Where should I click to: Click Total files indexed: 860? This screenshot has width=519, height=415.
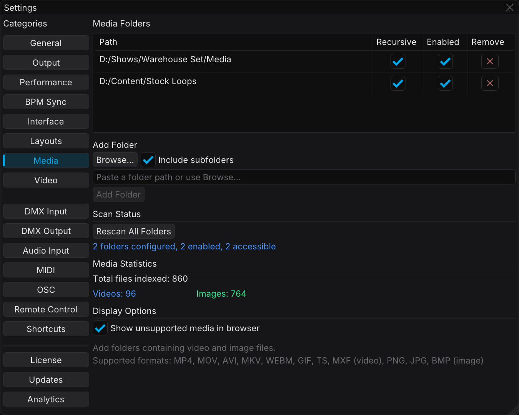pyautogui.click(x=140, y=279)
